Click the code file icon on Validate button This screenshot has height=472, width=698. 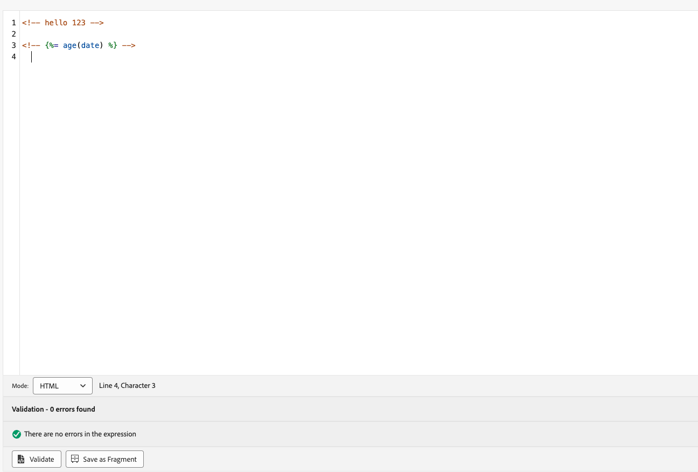point(21,459)
